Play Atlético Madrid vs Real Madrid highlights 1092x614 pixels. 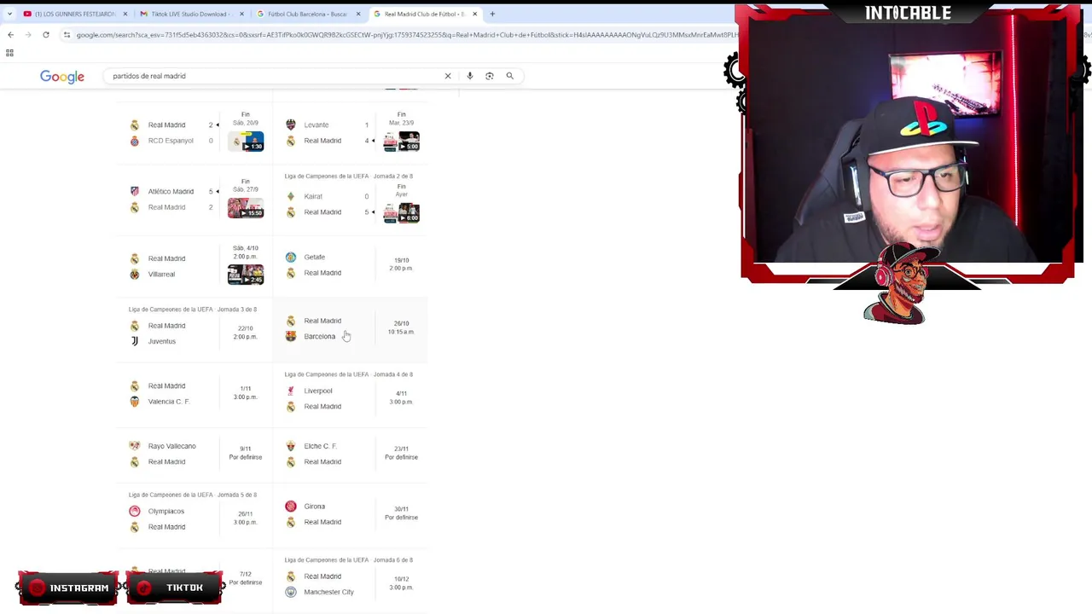tap(246, 207)
